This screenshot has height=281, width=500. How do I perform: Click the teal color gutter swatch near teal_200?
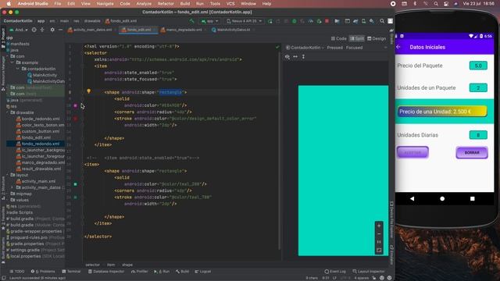pos(76,184)
